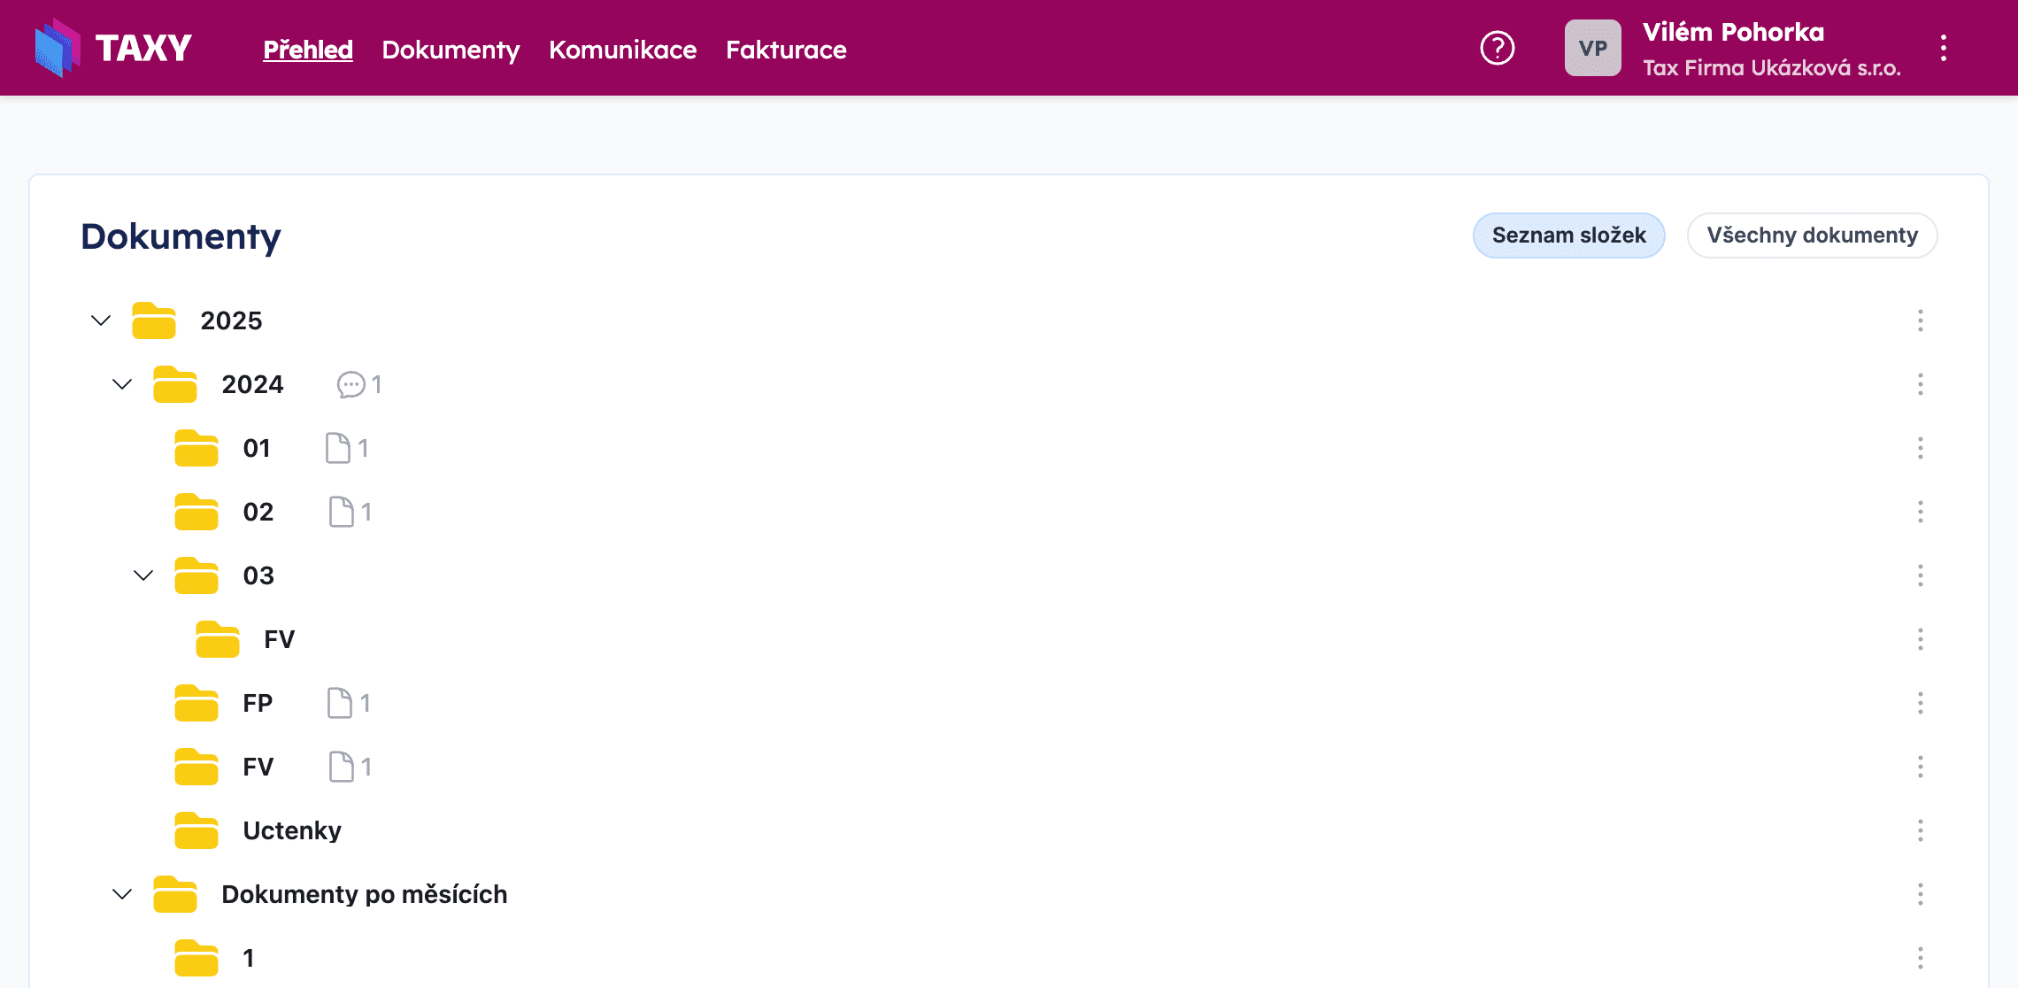Click the TAXY logo

coord(112,48)
